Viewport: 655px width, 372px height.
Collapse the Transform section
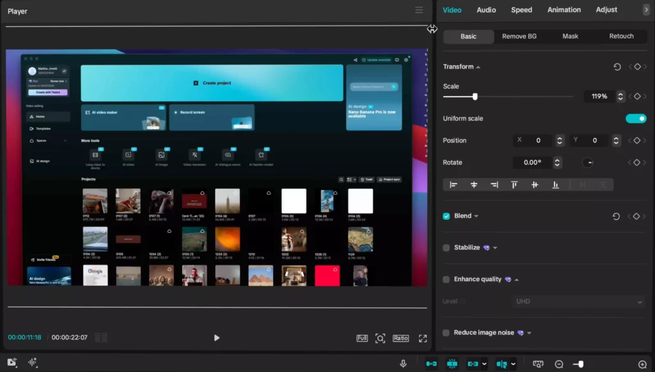478,67
